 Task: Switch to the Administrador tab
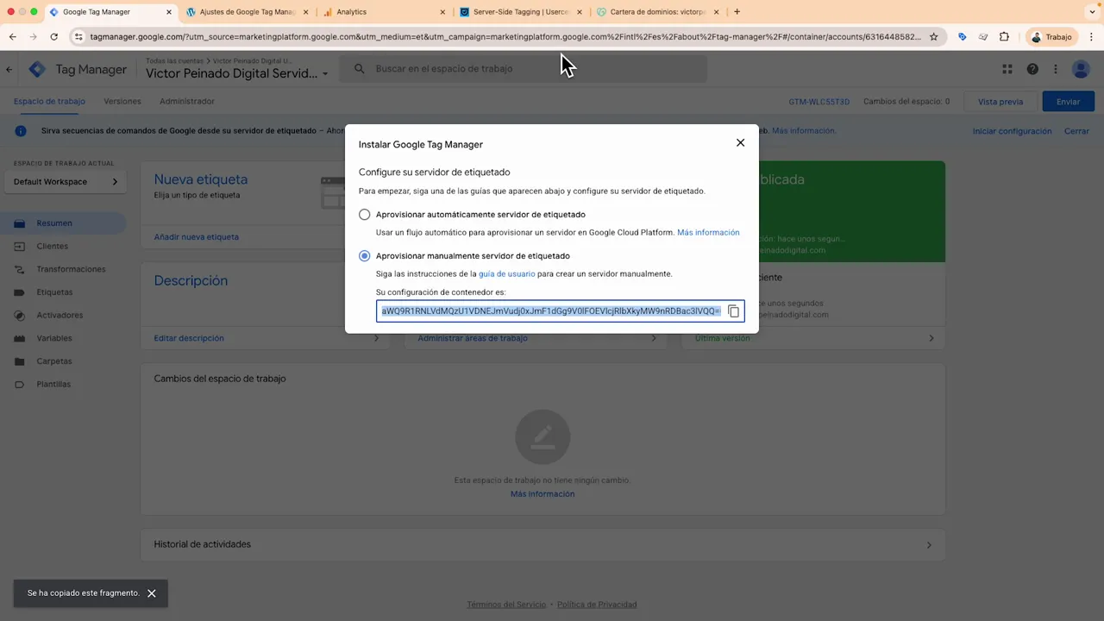coord(186,101)
